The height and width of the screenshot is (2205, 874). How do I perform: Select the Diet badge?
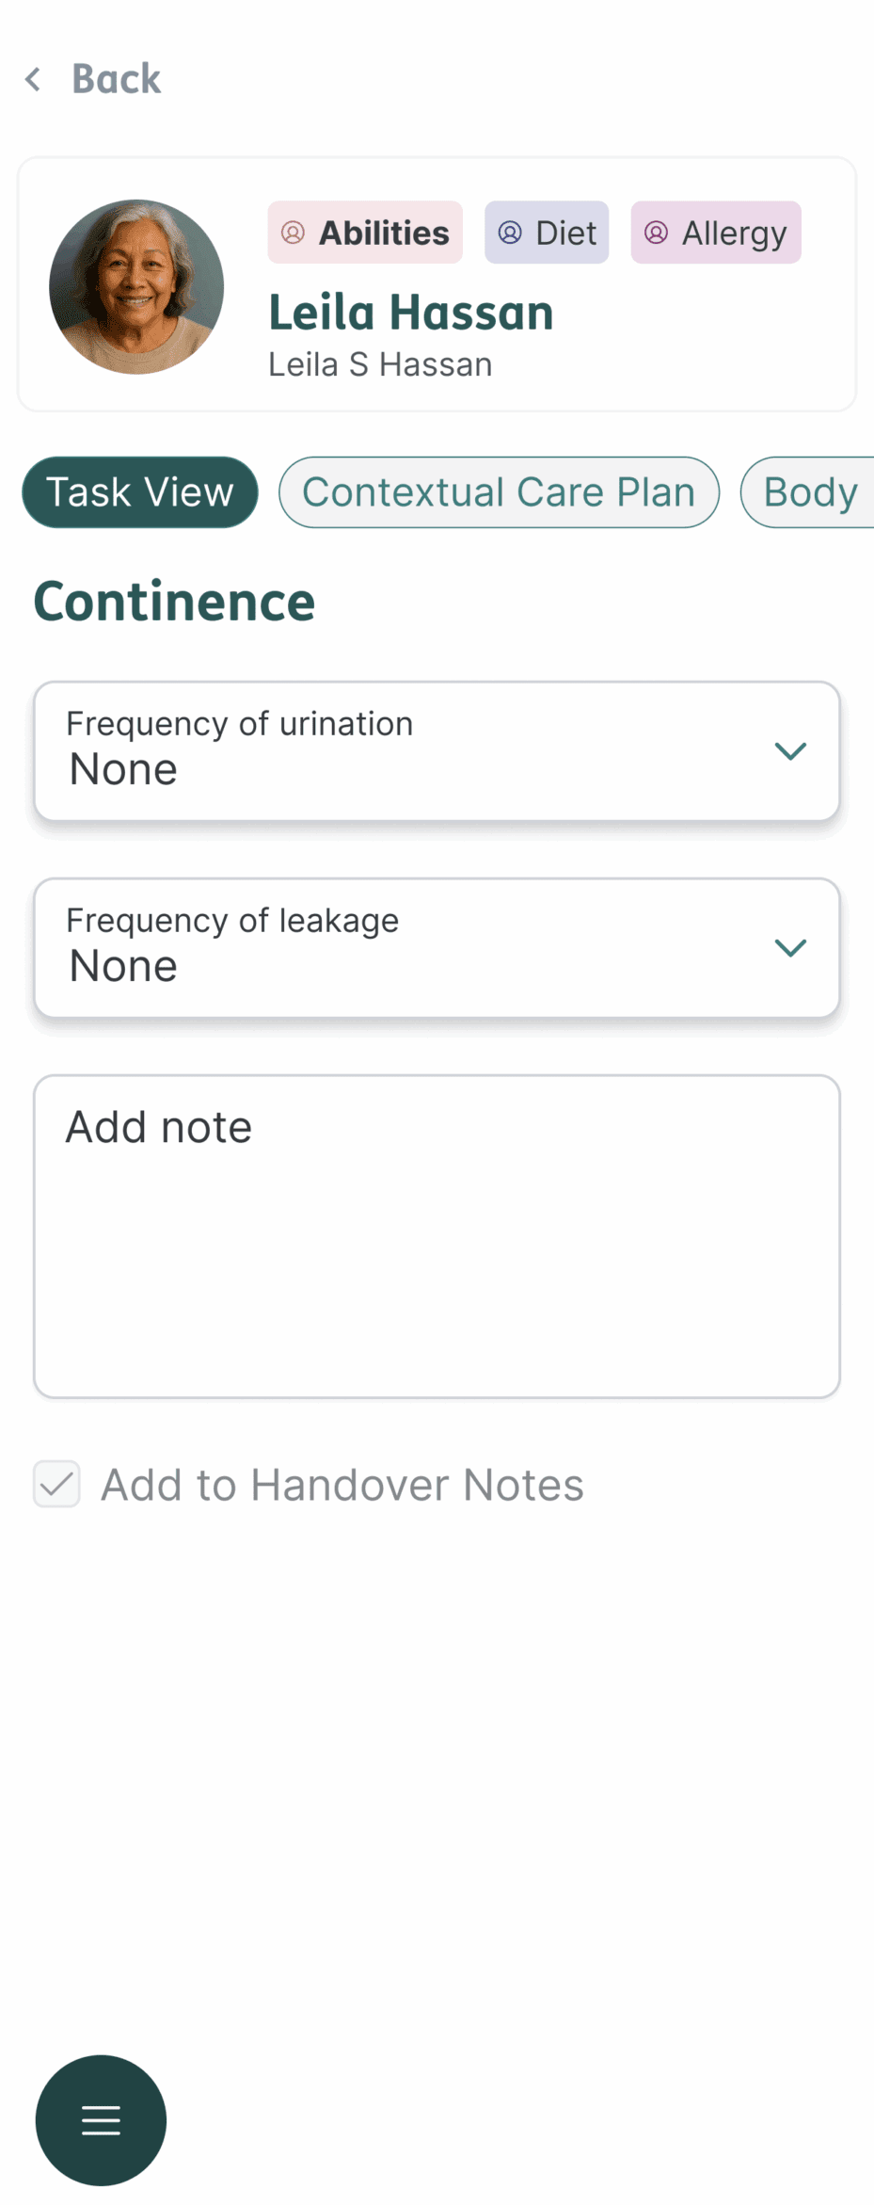[546, 233]
